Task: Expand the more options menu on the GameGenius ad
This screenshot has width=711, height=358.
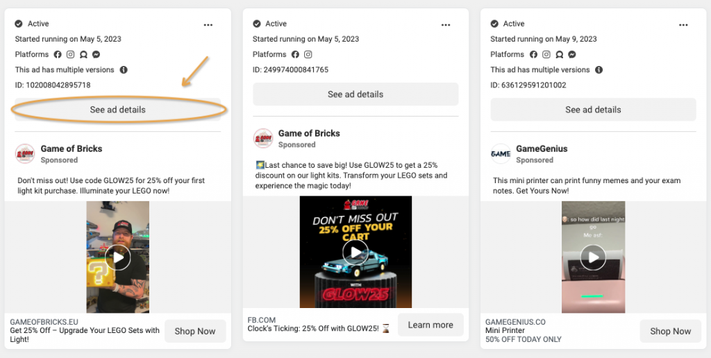Action: (684, 24)
